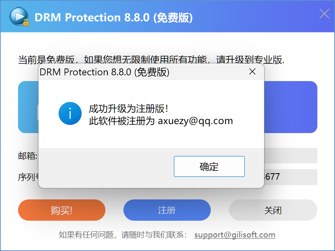Click the orange 购买! button
This screenshot has height=251, width=335.
tap(62, 210)
